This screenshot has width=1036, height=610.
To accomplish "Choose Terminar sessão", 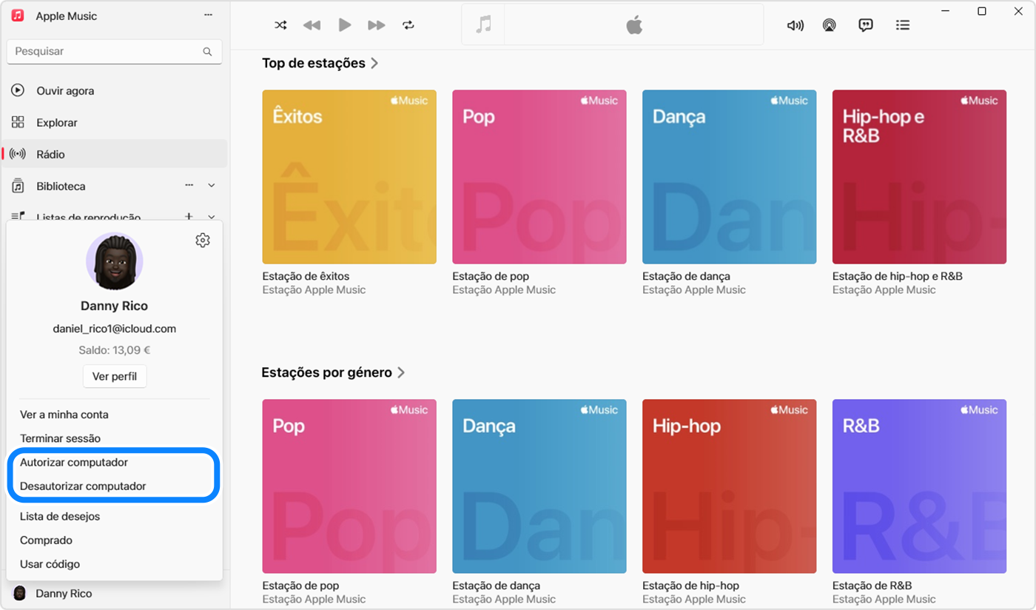I will click(60, 438).
